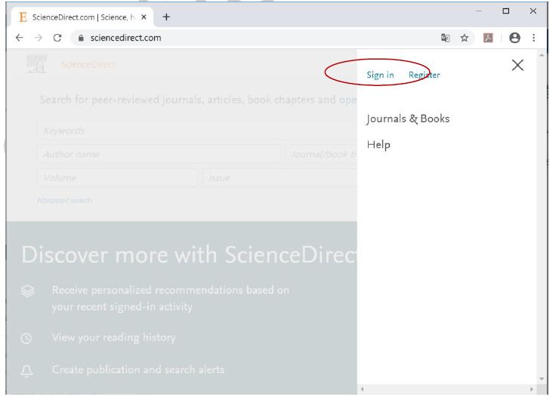Reload the ScienceDirect page

pos(57,38)
